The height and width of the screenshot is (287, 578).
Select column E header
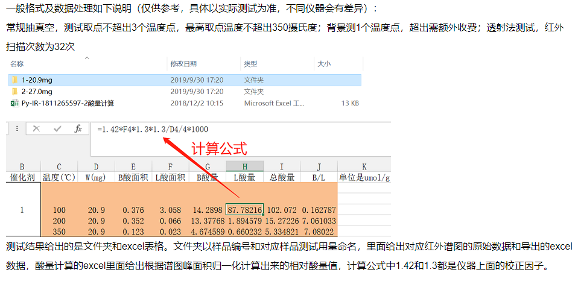click(x=133, y=166)
